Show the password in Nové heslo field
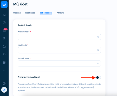 coord(98,50)
